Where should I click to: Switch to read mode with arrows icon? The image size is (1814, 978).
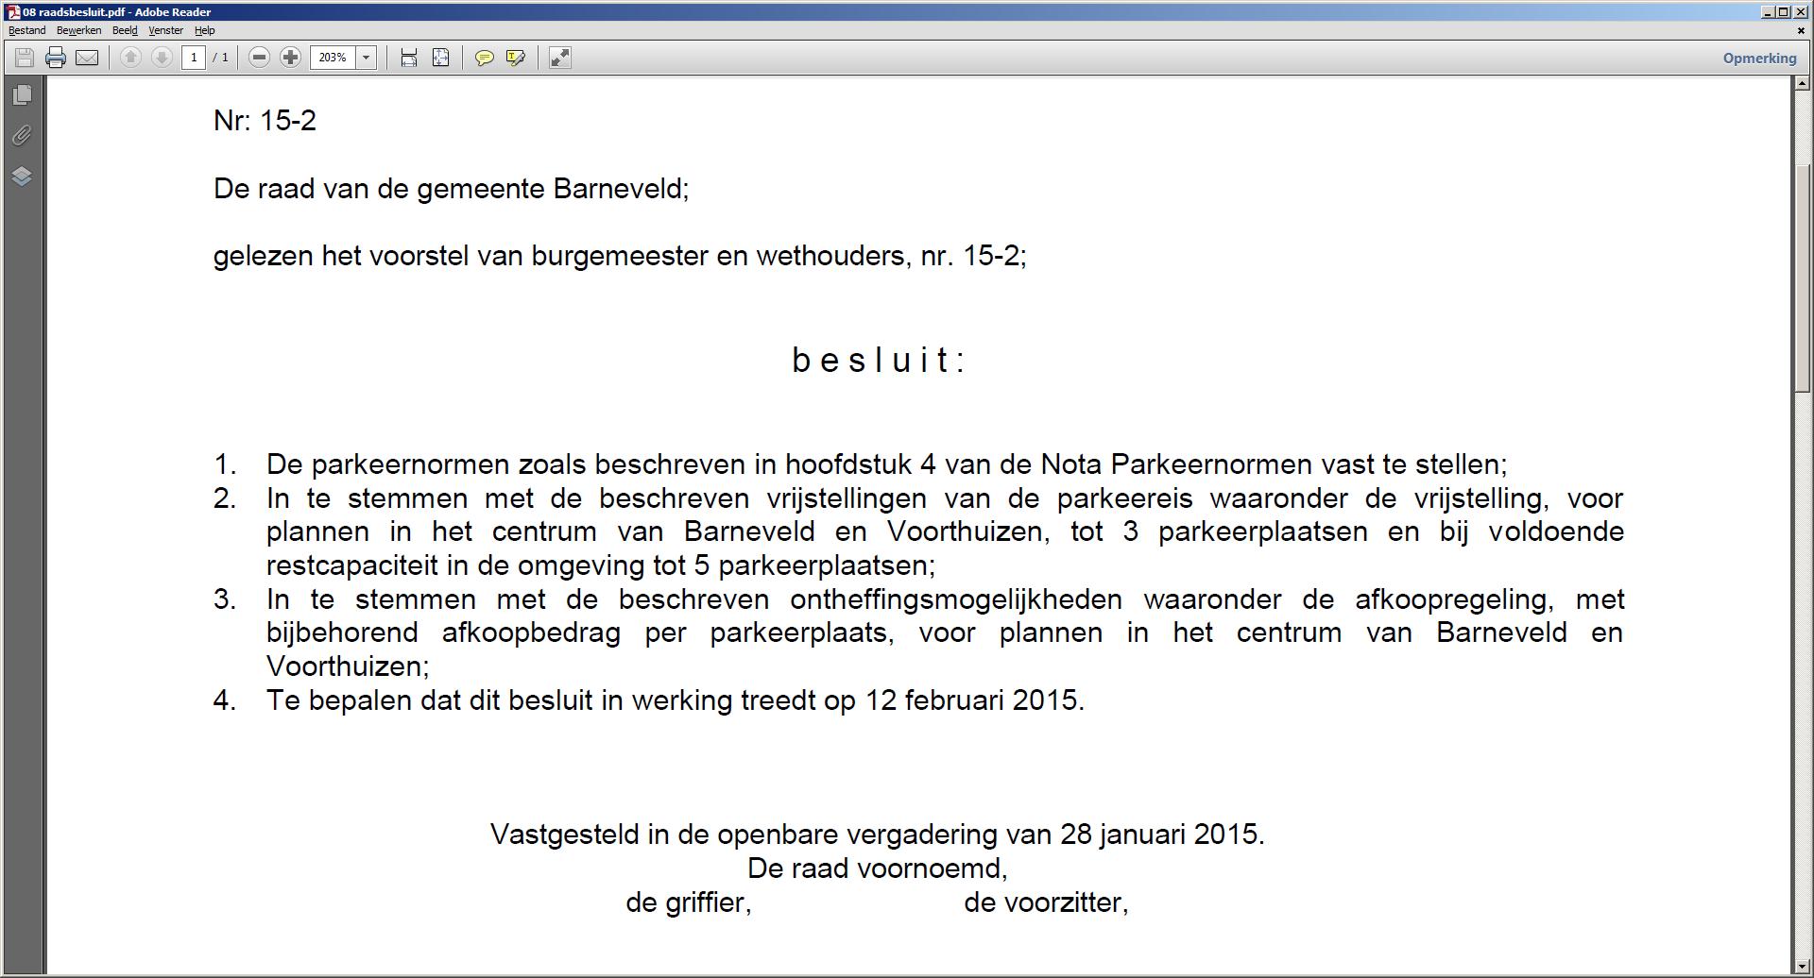560,58
